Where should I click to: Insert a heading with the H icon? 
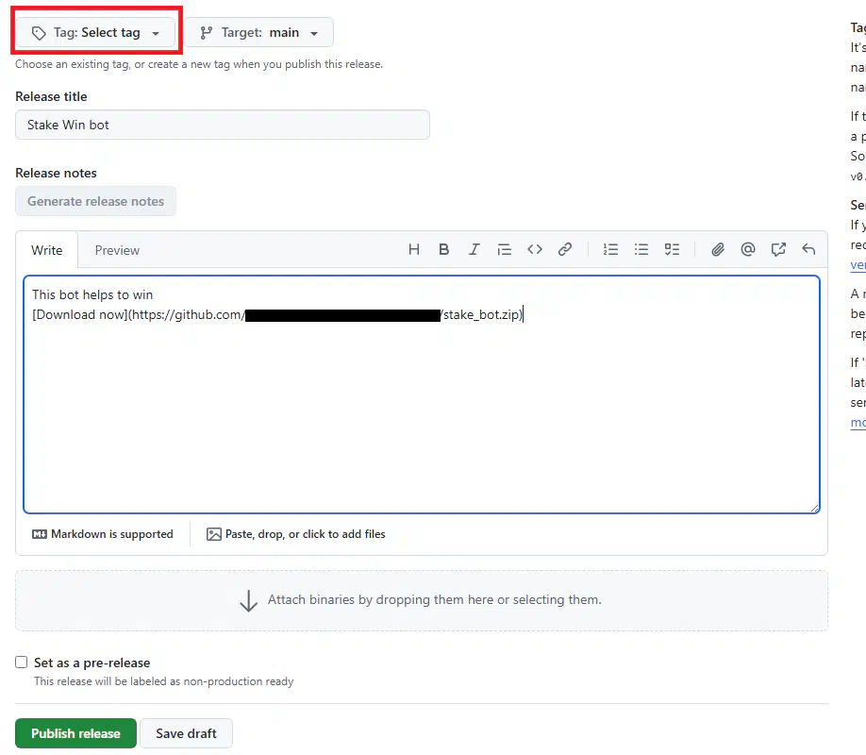pos(414,250)
